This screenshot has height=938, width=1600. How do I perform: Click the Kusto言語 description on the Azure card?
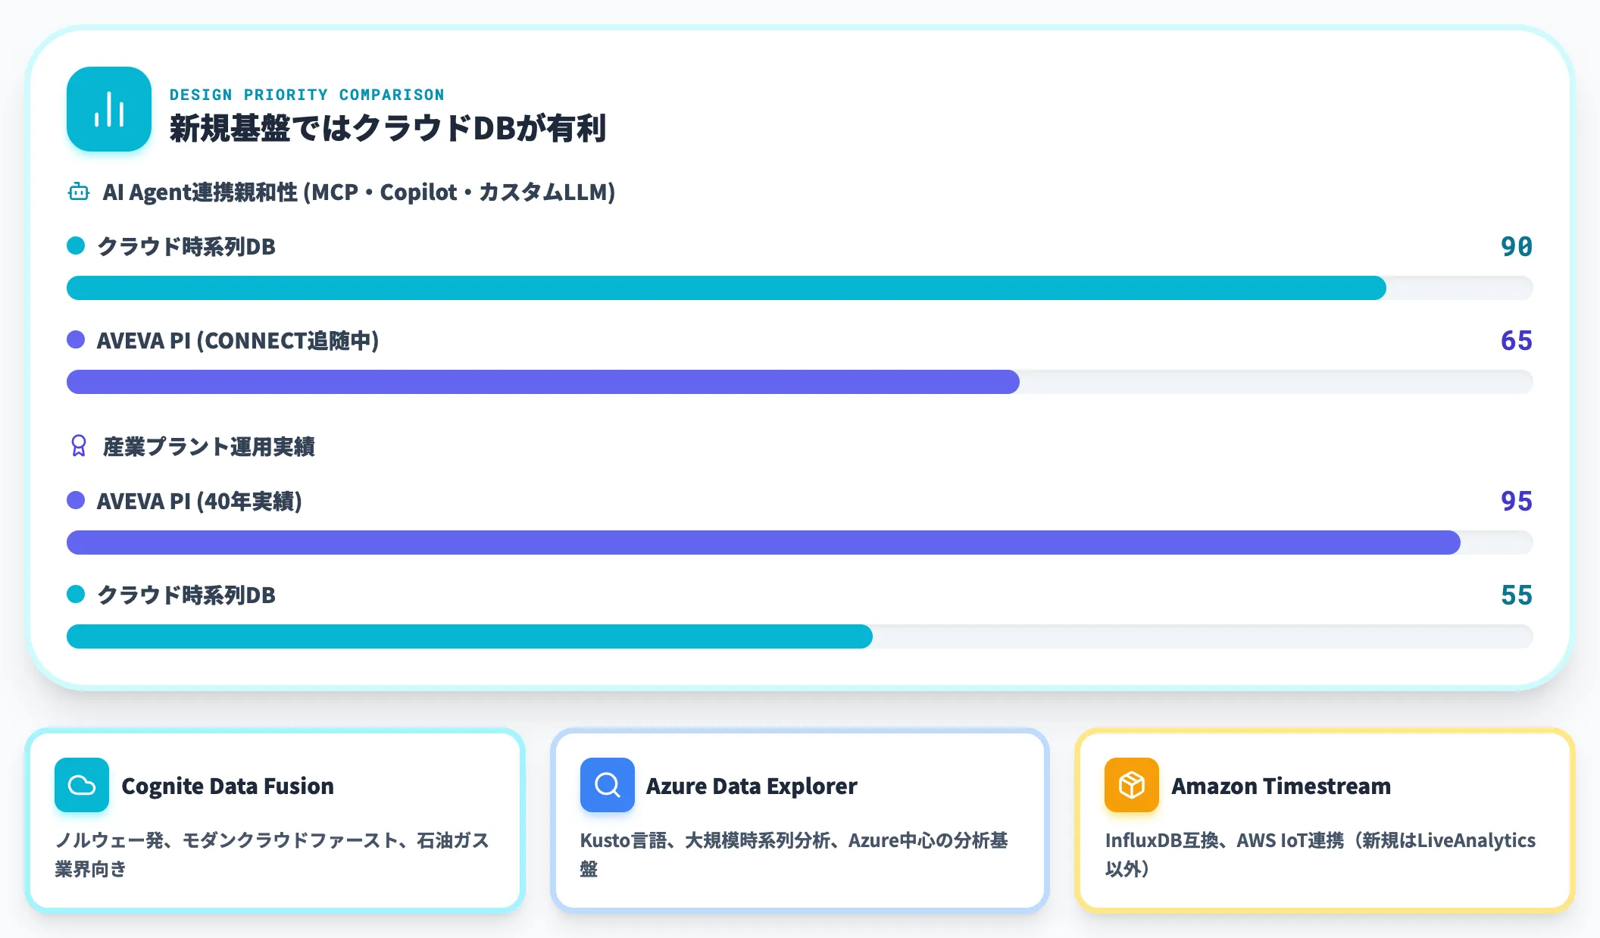pos(794,854)
